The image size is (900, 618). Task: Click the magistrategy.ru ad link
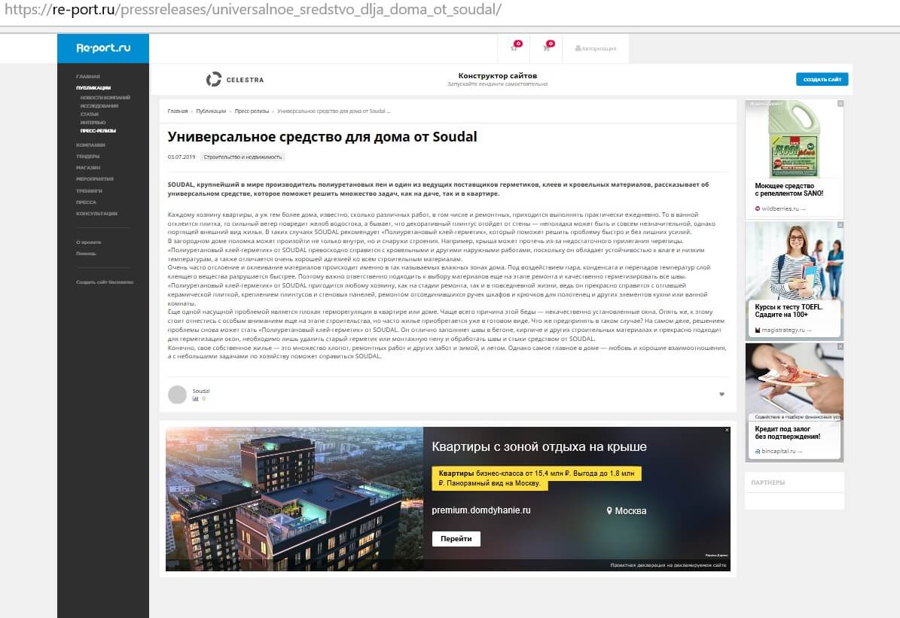(x=783, y=330)
